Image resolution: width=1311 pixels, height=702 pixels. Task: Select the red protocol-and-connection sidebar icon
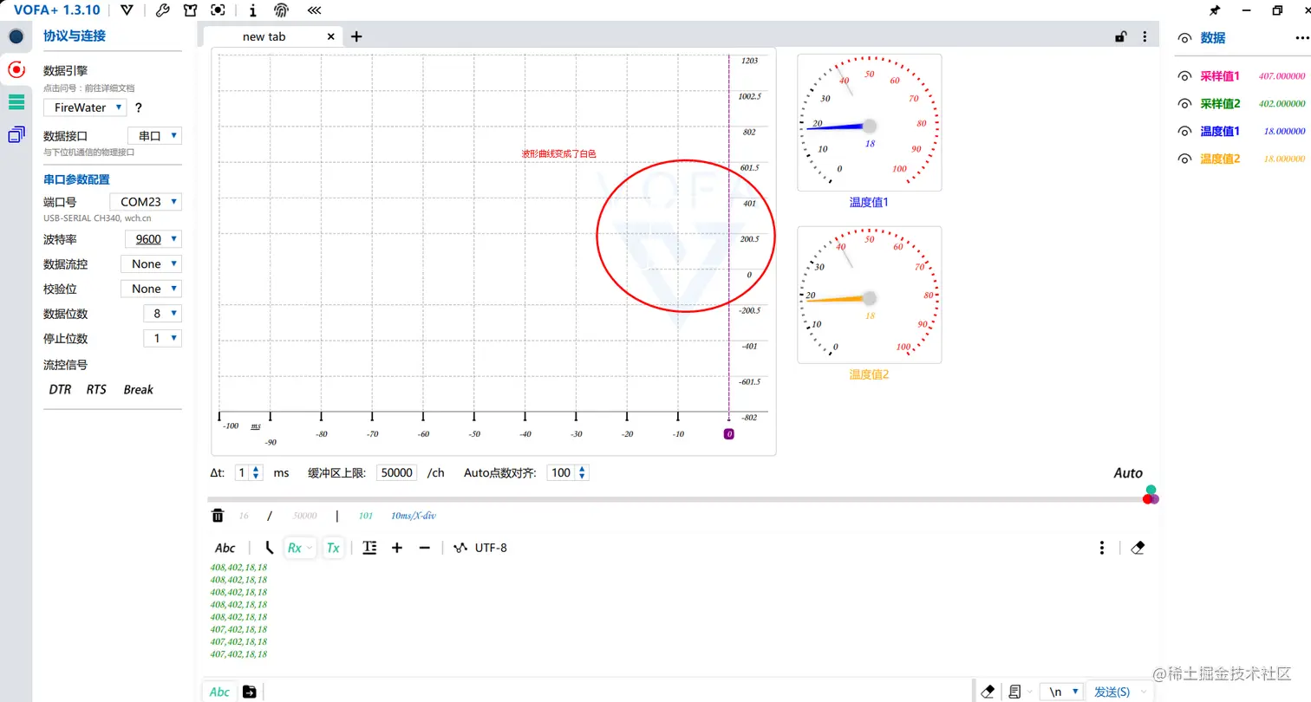(x=16, y=68)
